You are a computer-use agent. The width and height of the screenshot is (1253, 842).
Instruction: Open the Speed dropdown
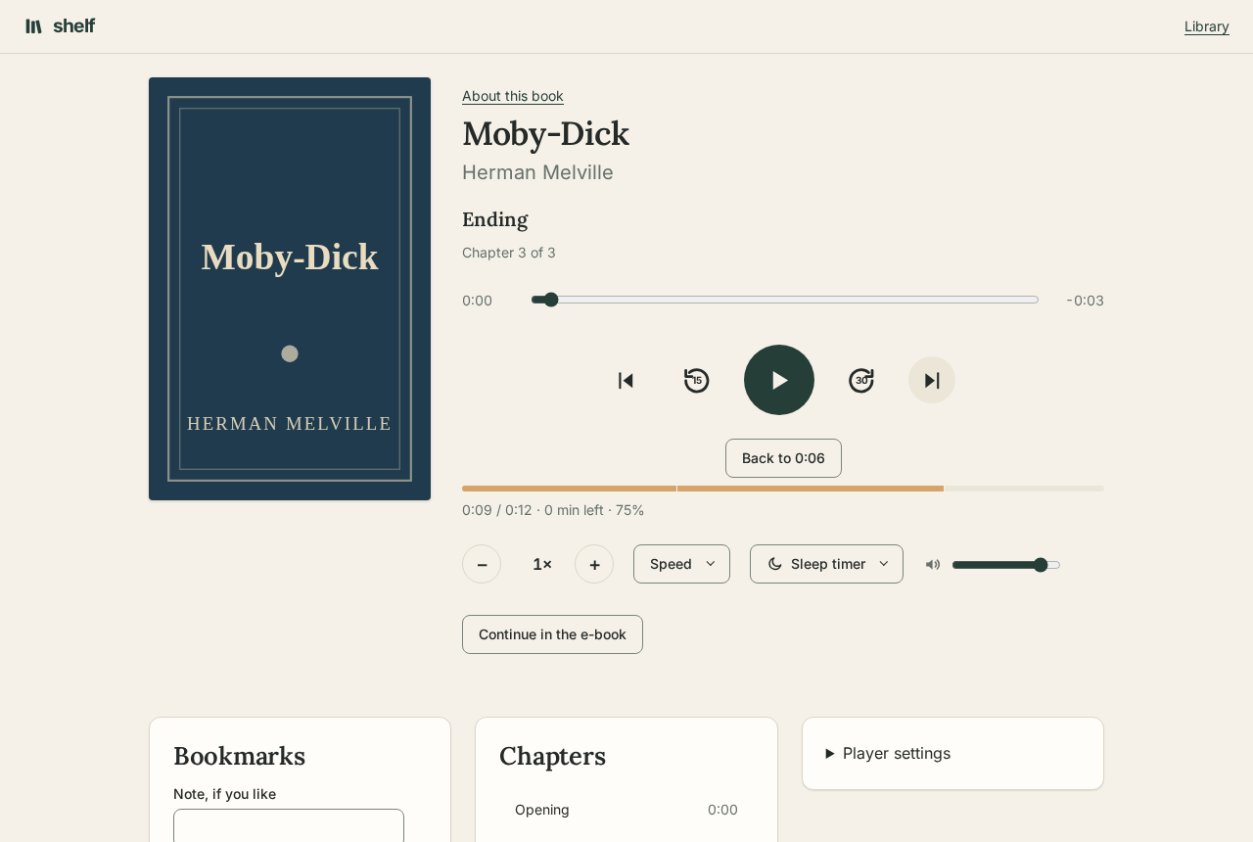coord(681,564)
